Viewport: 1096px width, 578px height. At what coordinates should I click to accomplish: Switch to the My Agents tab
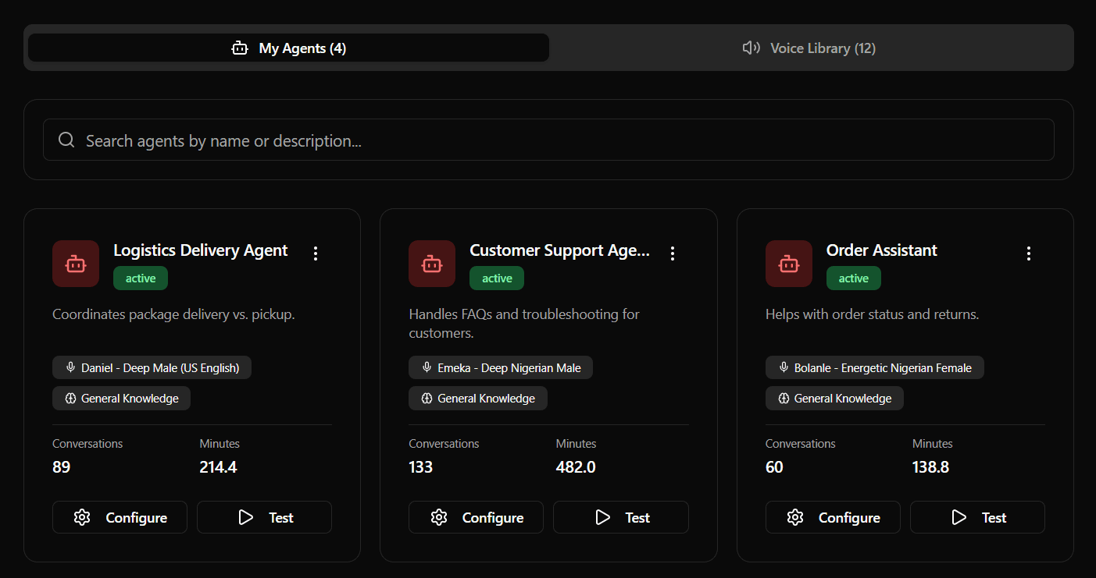pyautogui.click(x=288, y=48)
